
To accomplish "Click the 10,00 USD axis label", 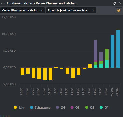I will click(x=9, y=34).
